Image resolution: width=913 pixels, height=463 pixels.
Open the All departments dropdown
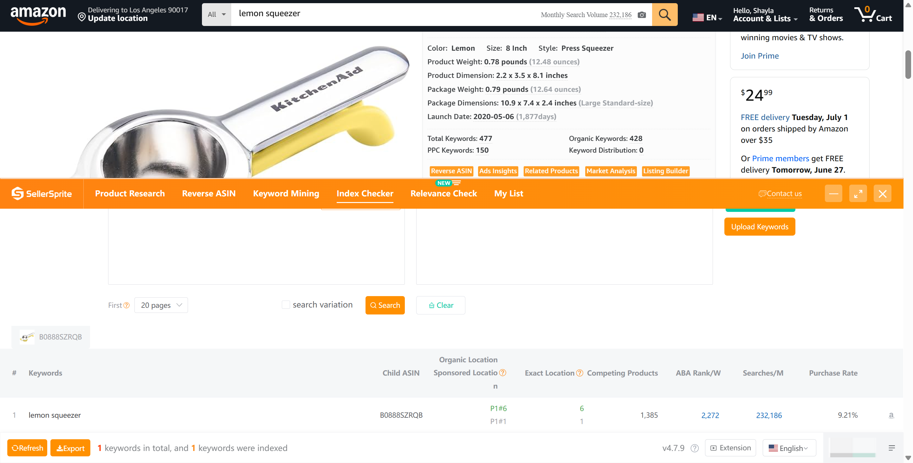pyautogui.click(x=216, y=15)
